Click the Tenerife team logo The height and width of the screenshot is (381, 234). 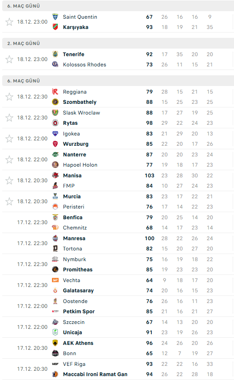click(x=55, y=54)
